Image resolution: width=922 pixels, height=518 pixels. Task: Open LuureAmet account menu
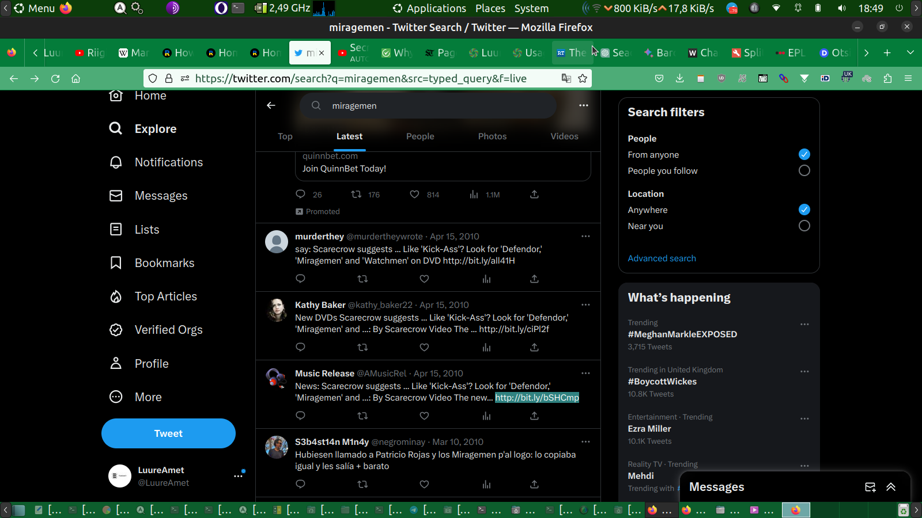(168, 476)
